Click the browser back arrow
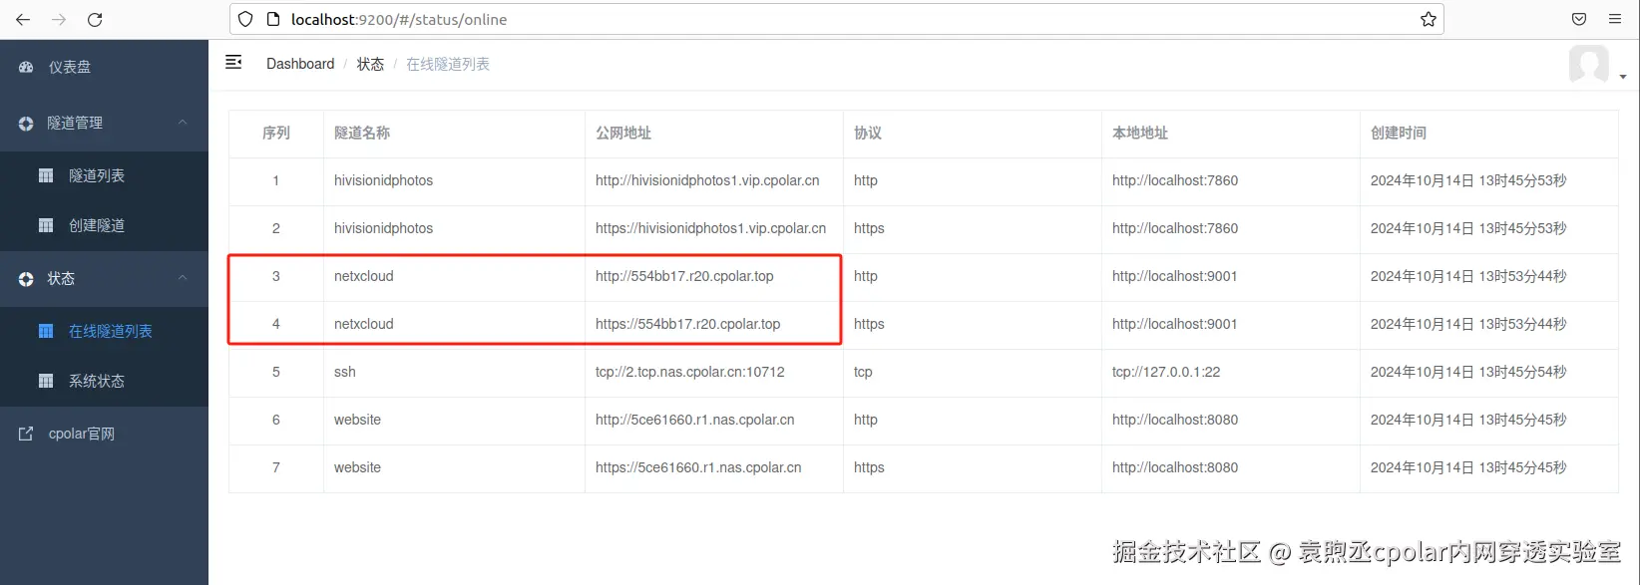Viewport: 1640px width, 585px height. point(23,19)
